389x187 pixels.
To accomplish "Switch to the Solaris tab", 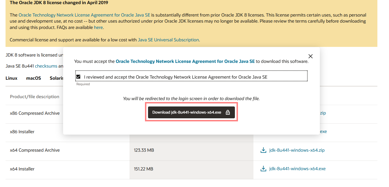I will [x=57, y=78].
